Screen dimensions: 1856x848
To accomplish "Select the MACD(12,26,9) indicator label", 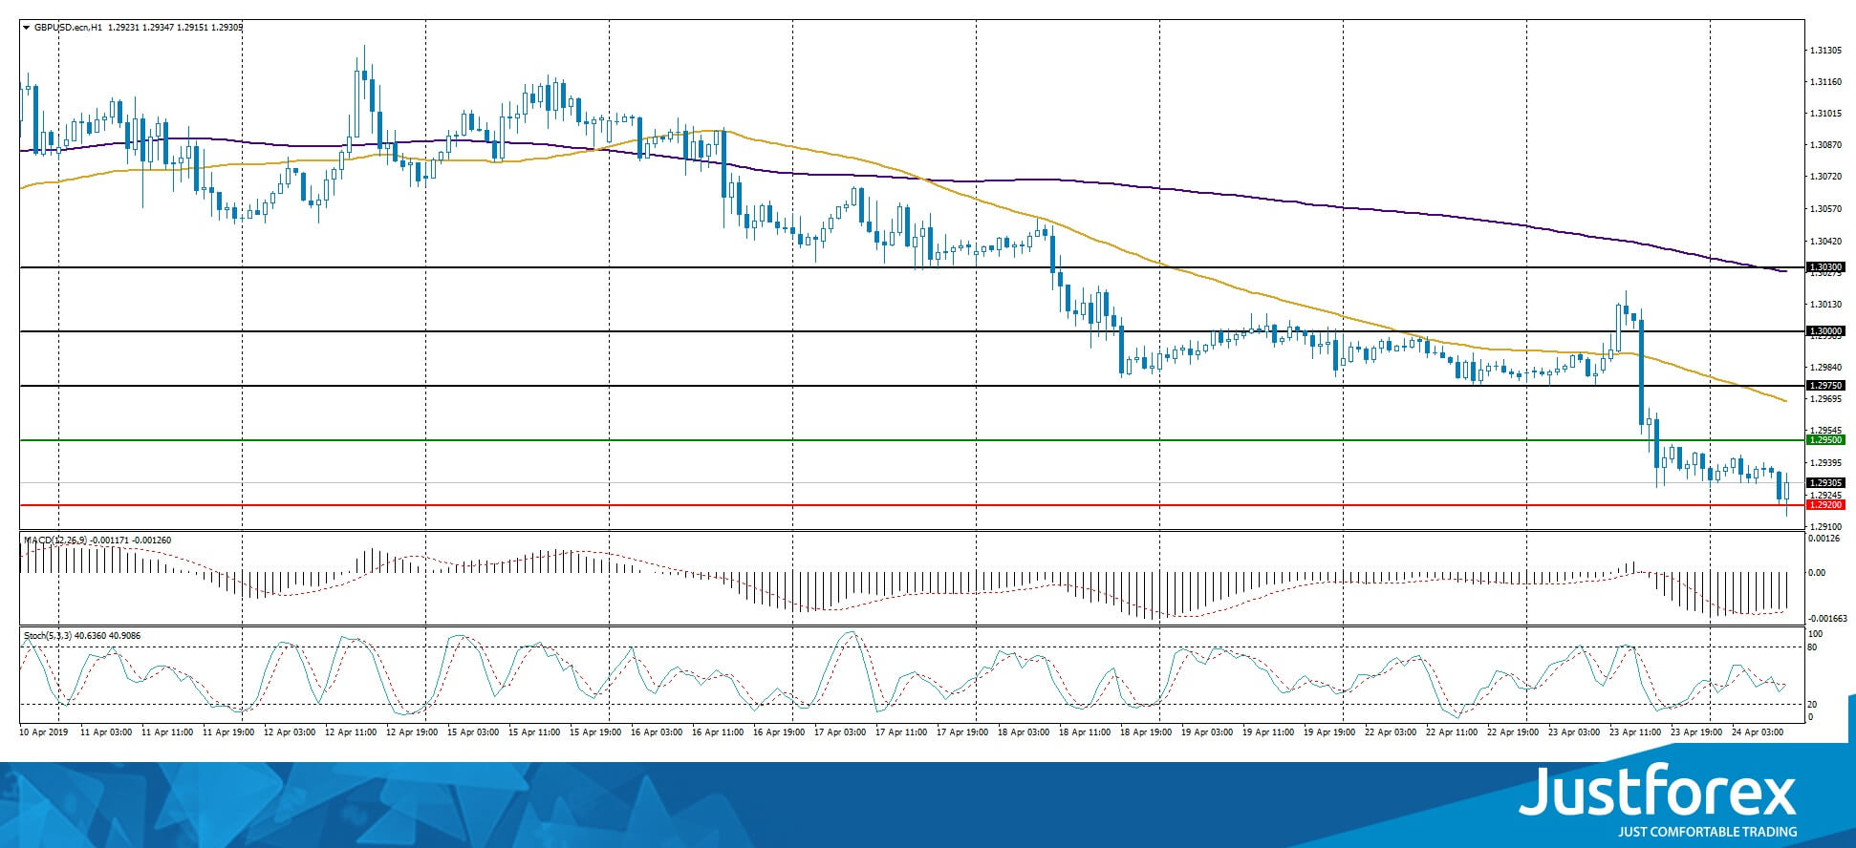I will pyautogui.click(x=55, y=541).
